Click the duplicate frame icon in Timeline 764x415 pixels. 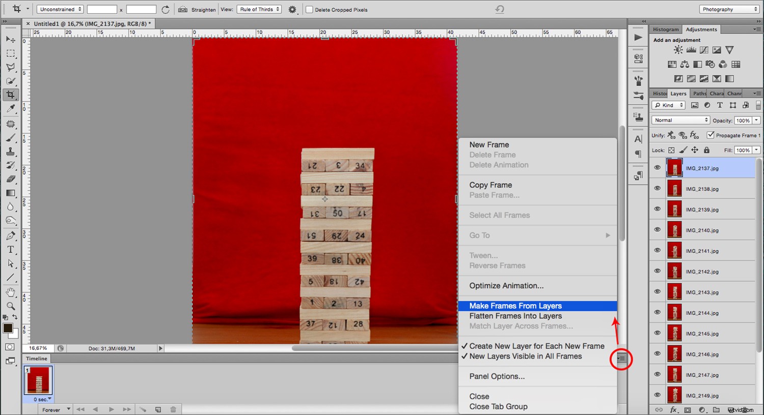(158, 409)
